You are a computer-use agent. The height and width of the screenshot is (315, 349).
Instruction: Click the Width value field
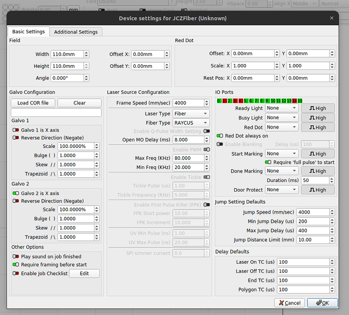(x=67, y=54)
